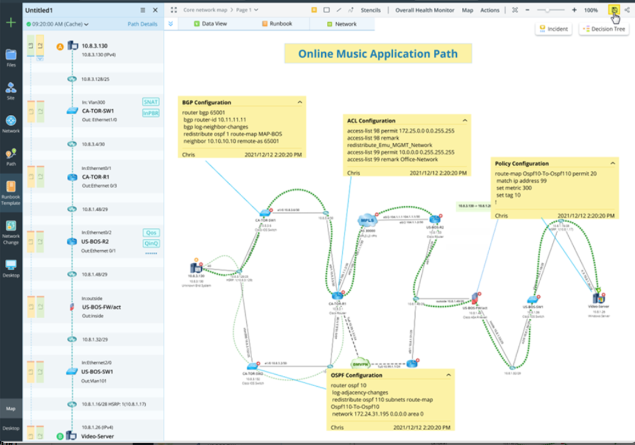
Task: Collapse the Policy Configuration note
Action: pyautogui.click(x=613, y=163)
